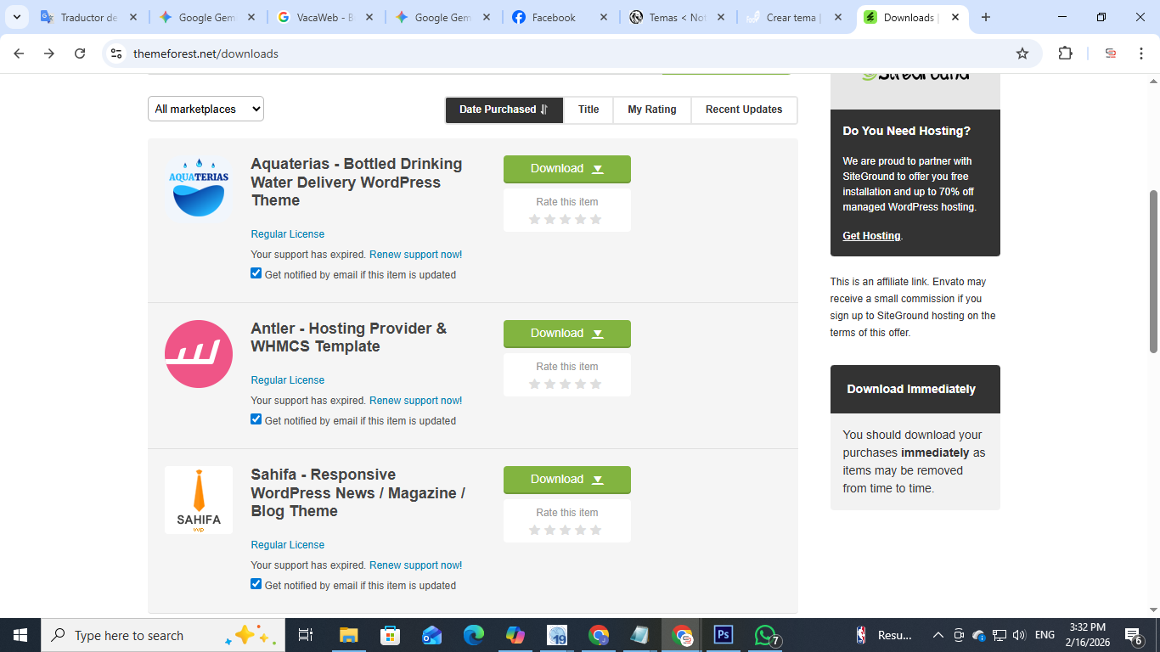Viewport: 1160px width, 652px height.
Task: Sort downloads by Title tab
Action: pos(588,110)
